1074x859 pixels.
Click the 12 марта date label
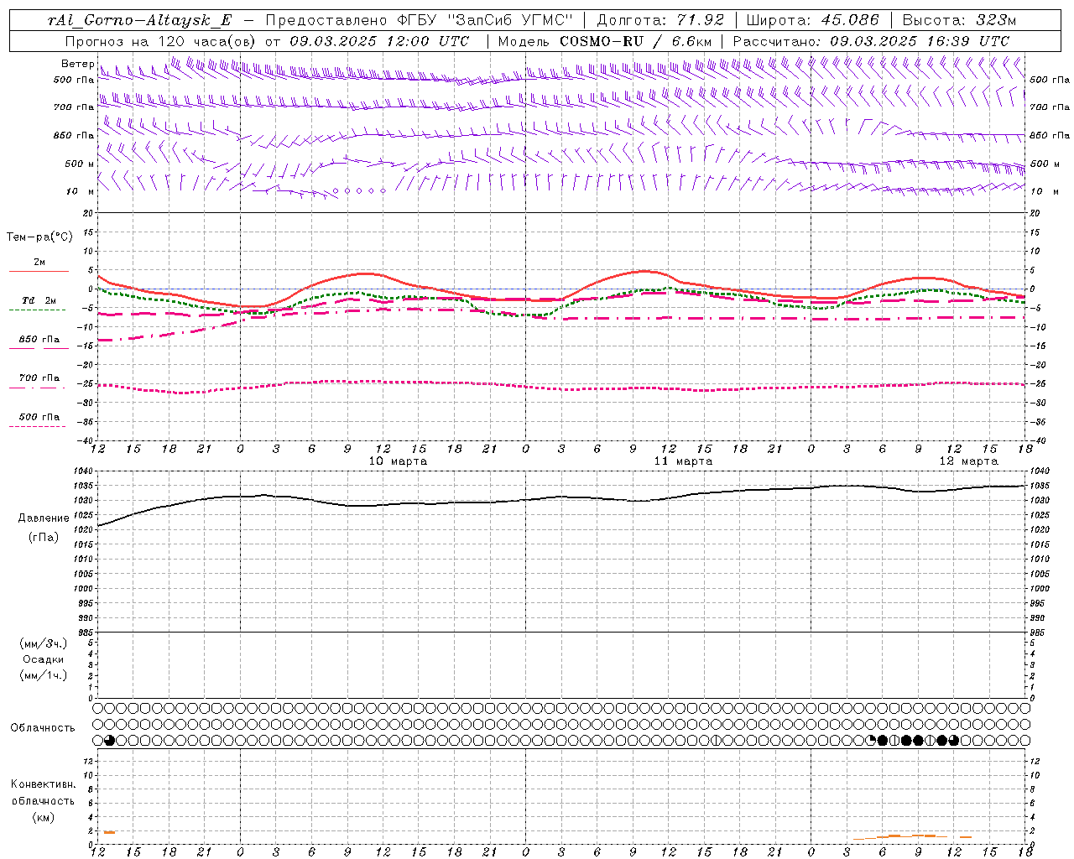[x=968, y=461]
